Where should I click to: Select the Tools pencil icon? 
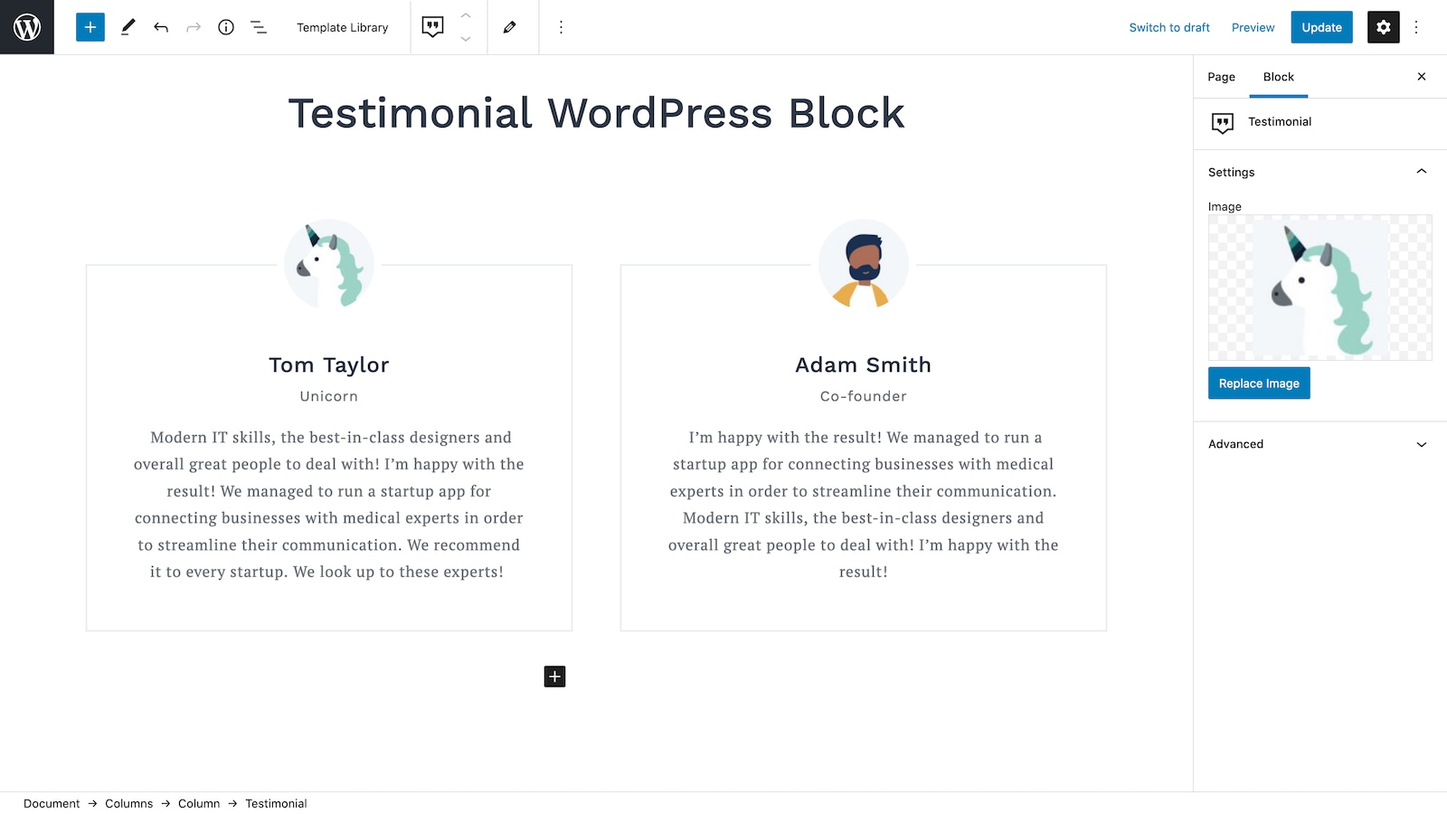tap(128, 27)
